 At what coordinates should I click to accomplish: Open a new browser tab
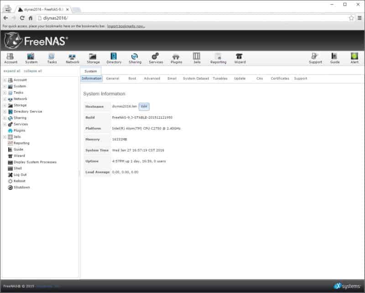click(76, 10)
